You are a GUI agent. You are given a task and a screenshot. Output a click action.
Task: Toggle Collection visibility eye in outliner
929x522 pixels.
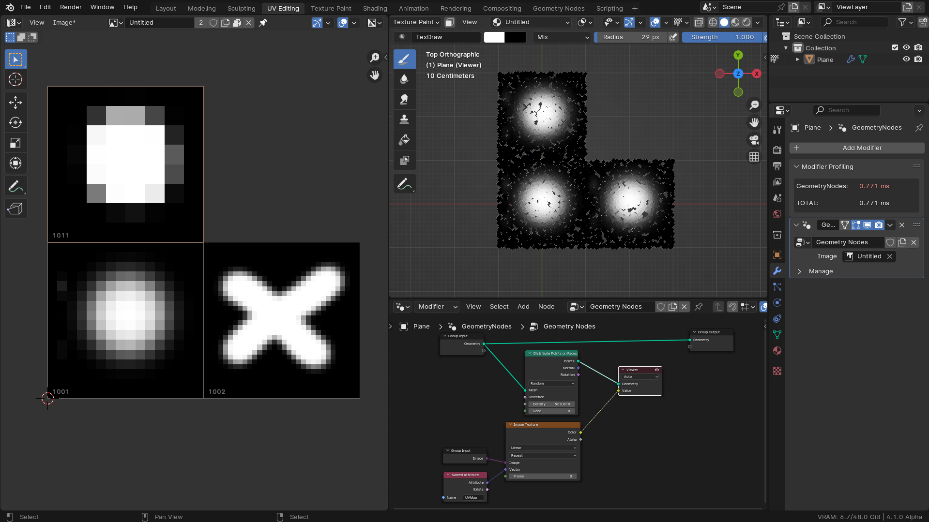click(x=906, y=48)
